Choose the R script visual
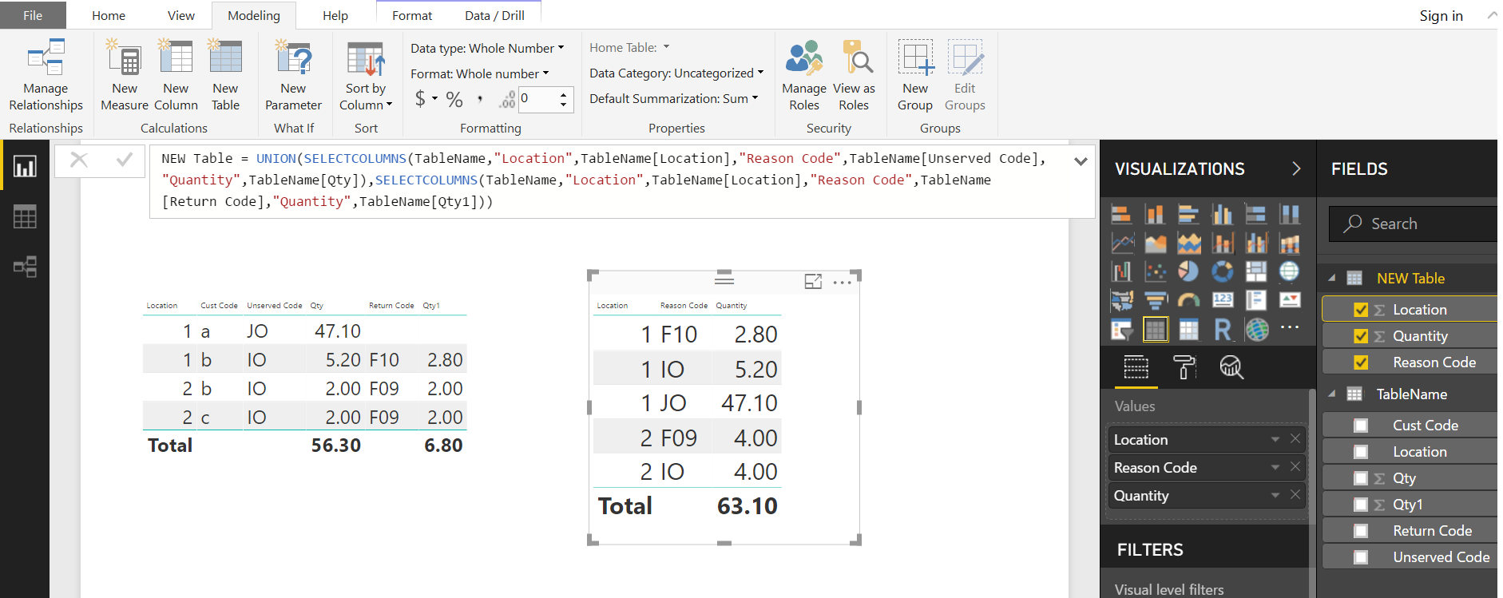1503x598 pixels. click(1222, 329)
